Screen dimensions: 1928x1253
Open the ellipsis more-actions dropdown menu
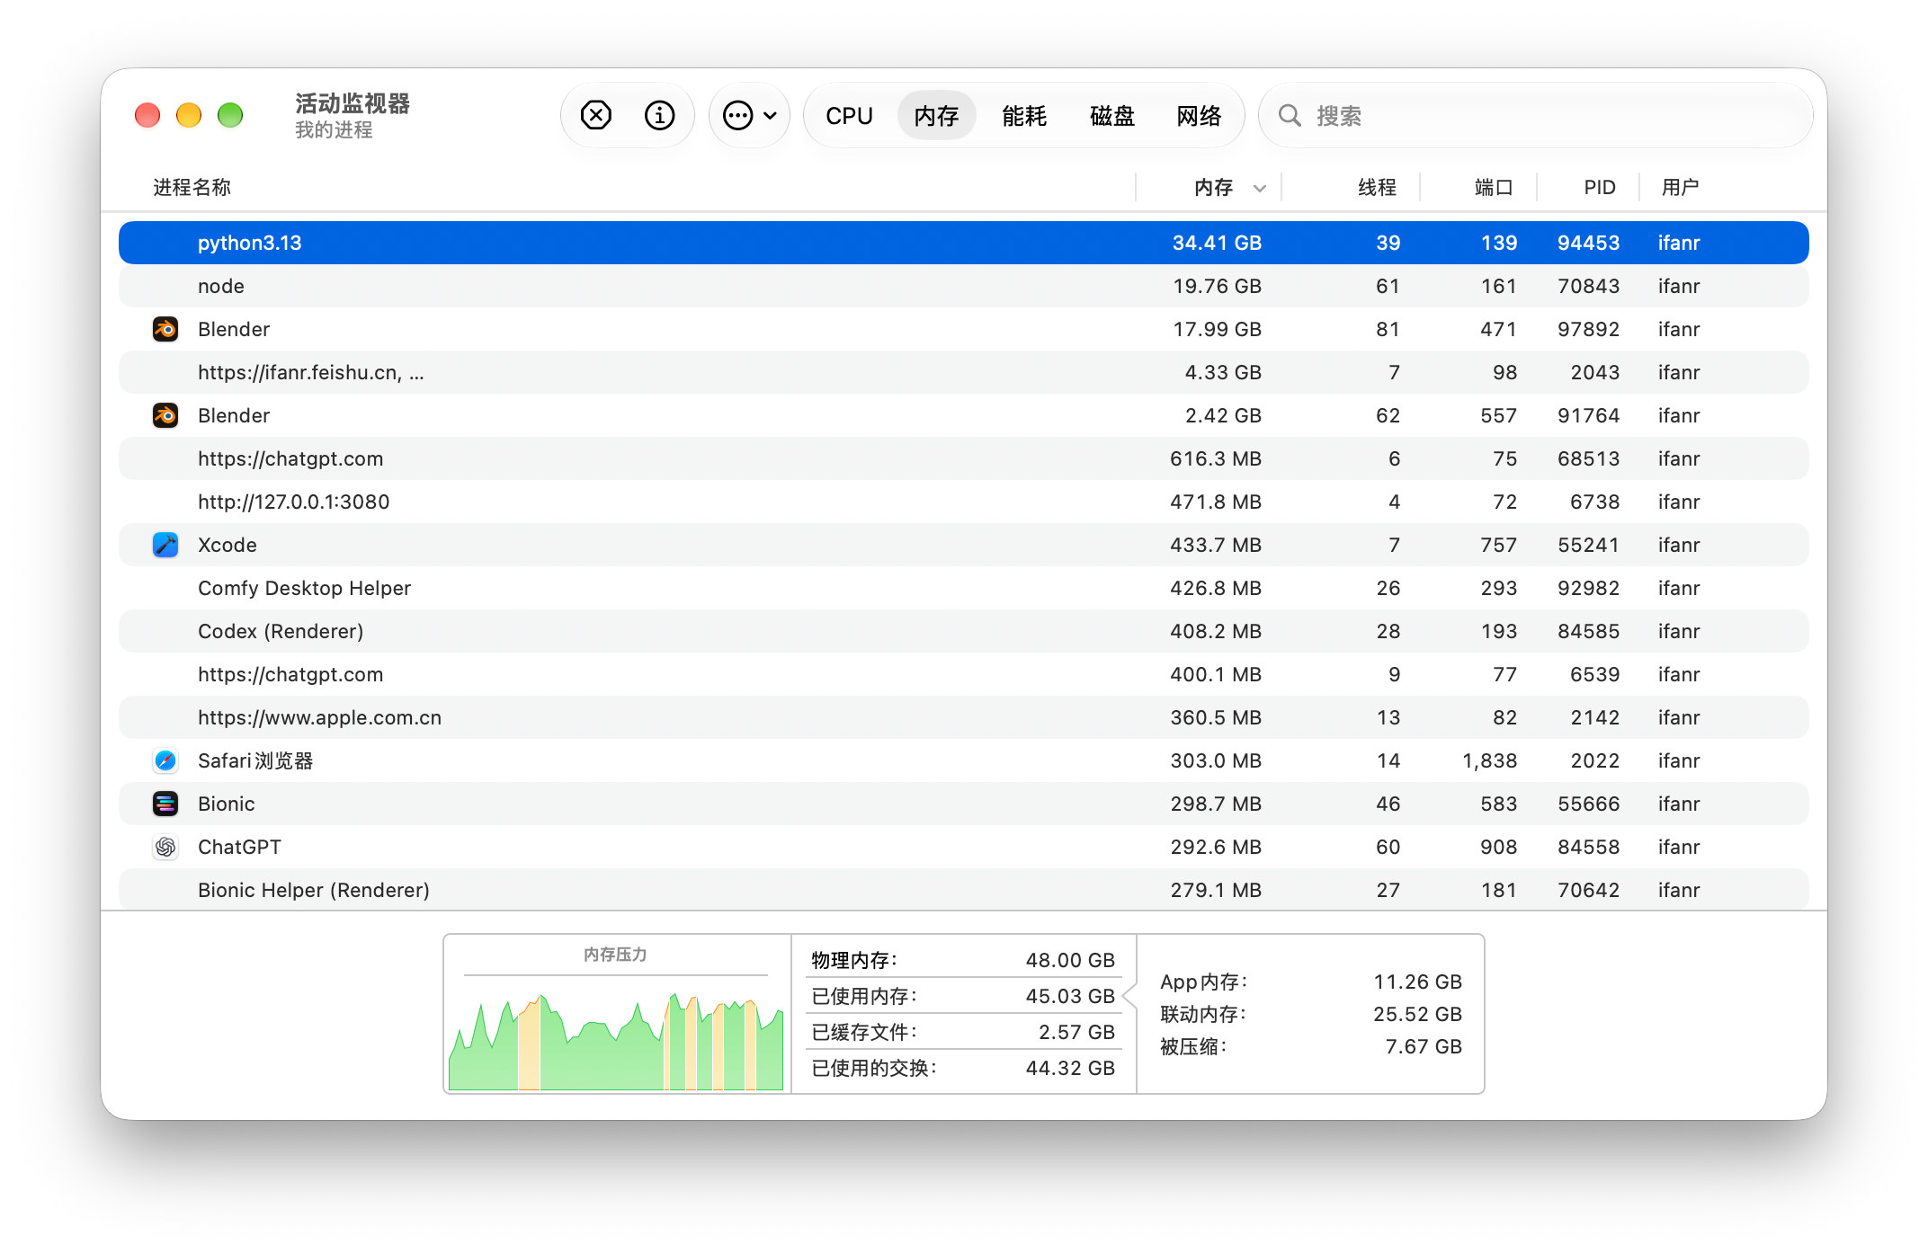pyautogui.click(x=750, y=115)
